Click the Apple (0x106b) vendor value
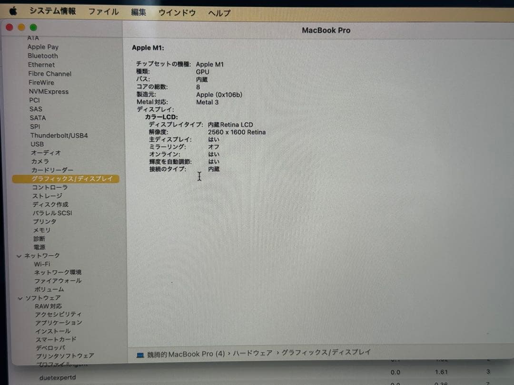The height and width of the screenshot is (385, 514). point(219,95)
